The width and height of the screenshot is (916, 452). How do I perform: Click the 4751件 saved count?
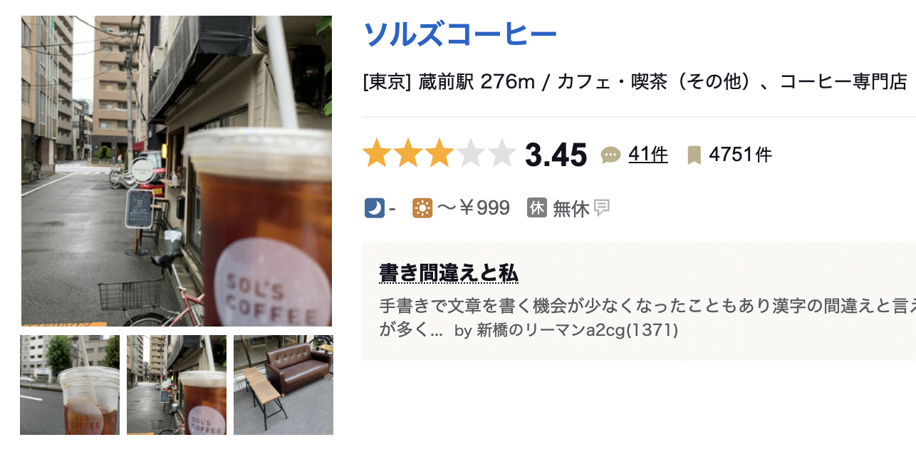(740, 155)
